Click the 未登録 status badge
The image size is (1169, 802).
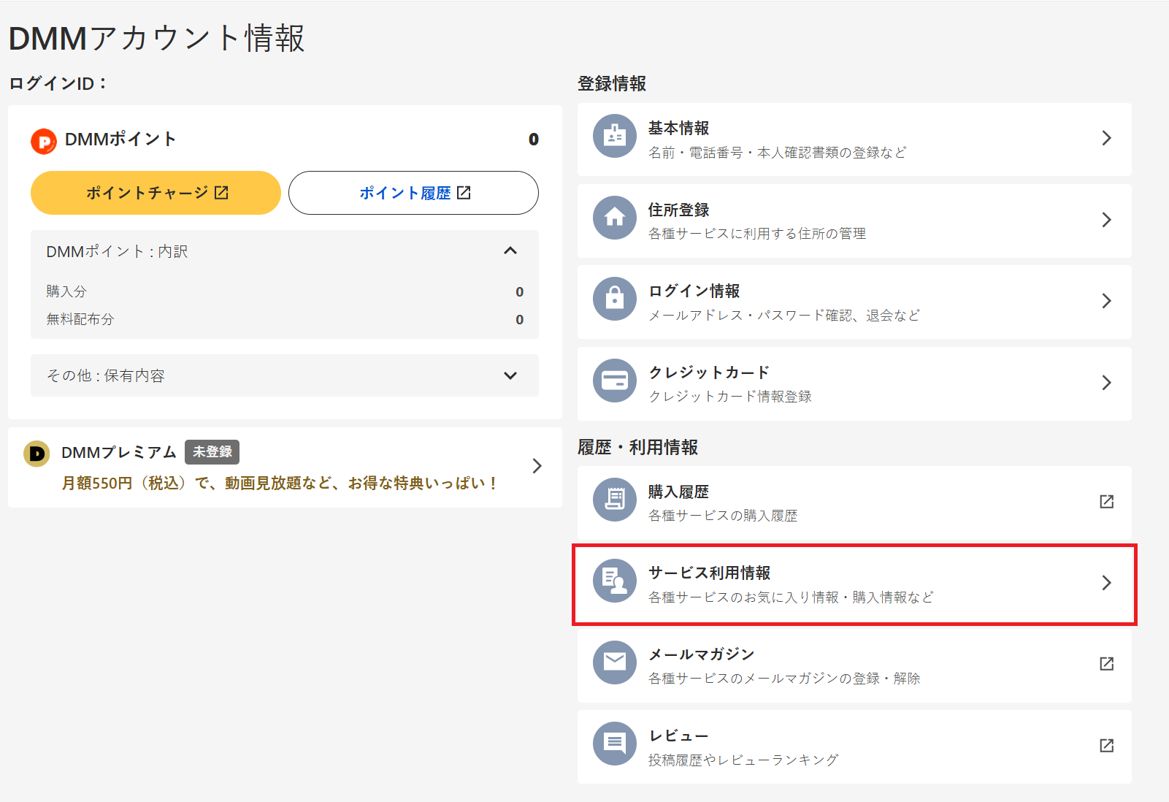(x=212, y=452)
